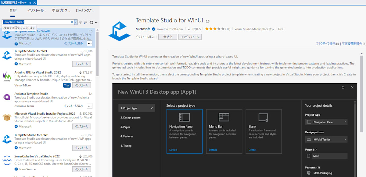Open Details link under Navigation Pane
Screen dimensions: 366x177
point(173,150)
